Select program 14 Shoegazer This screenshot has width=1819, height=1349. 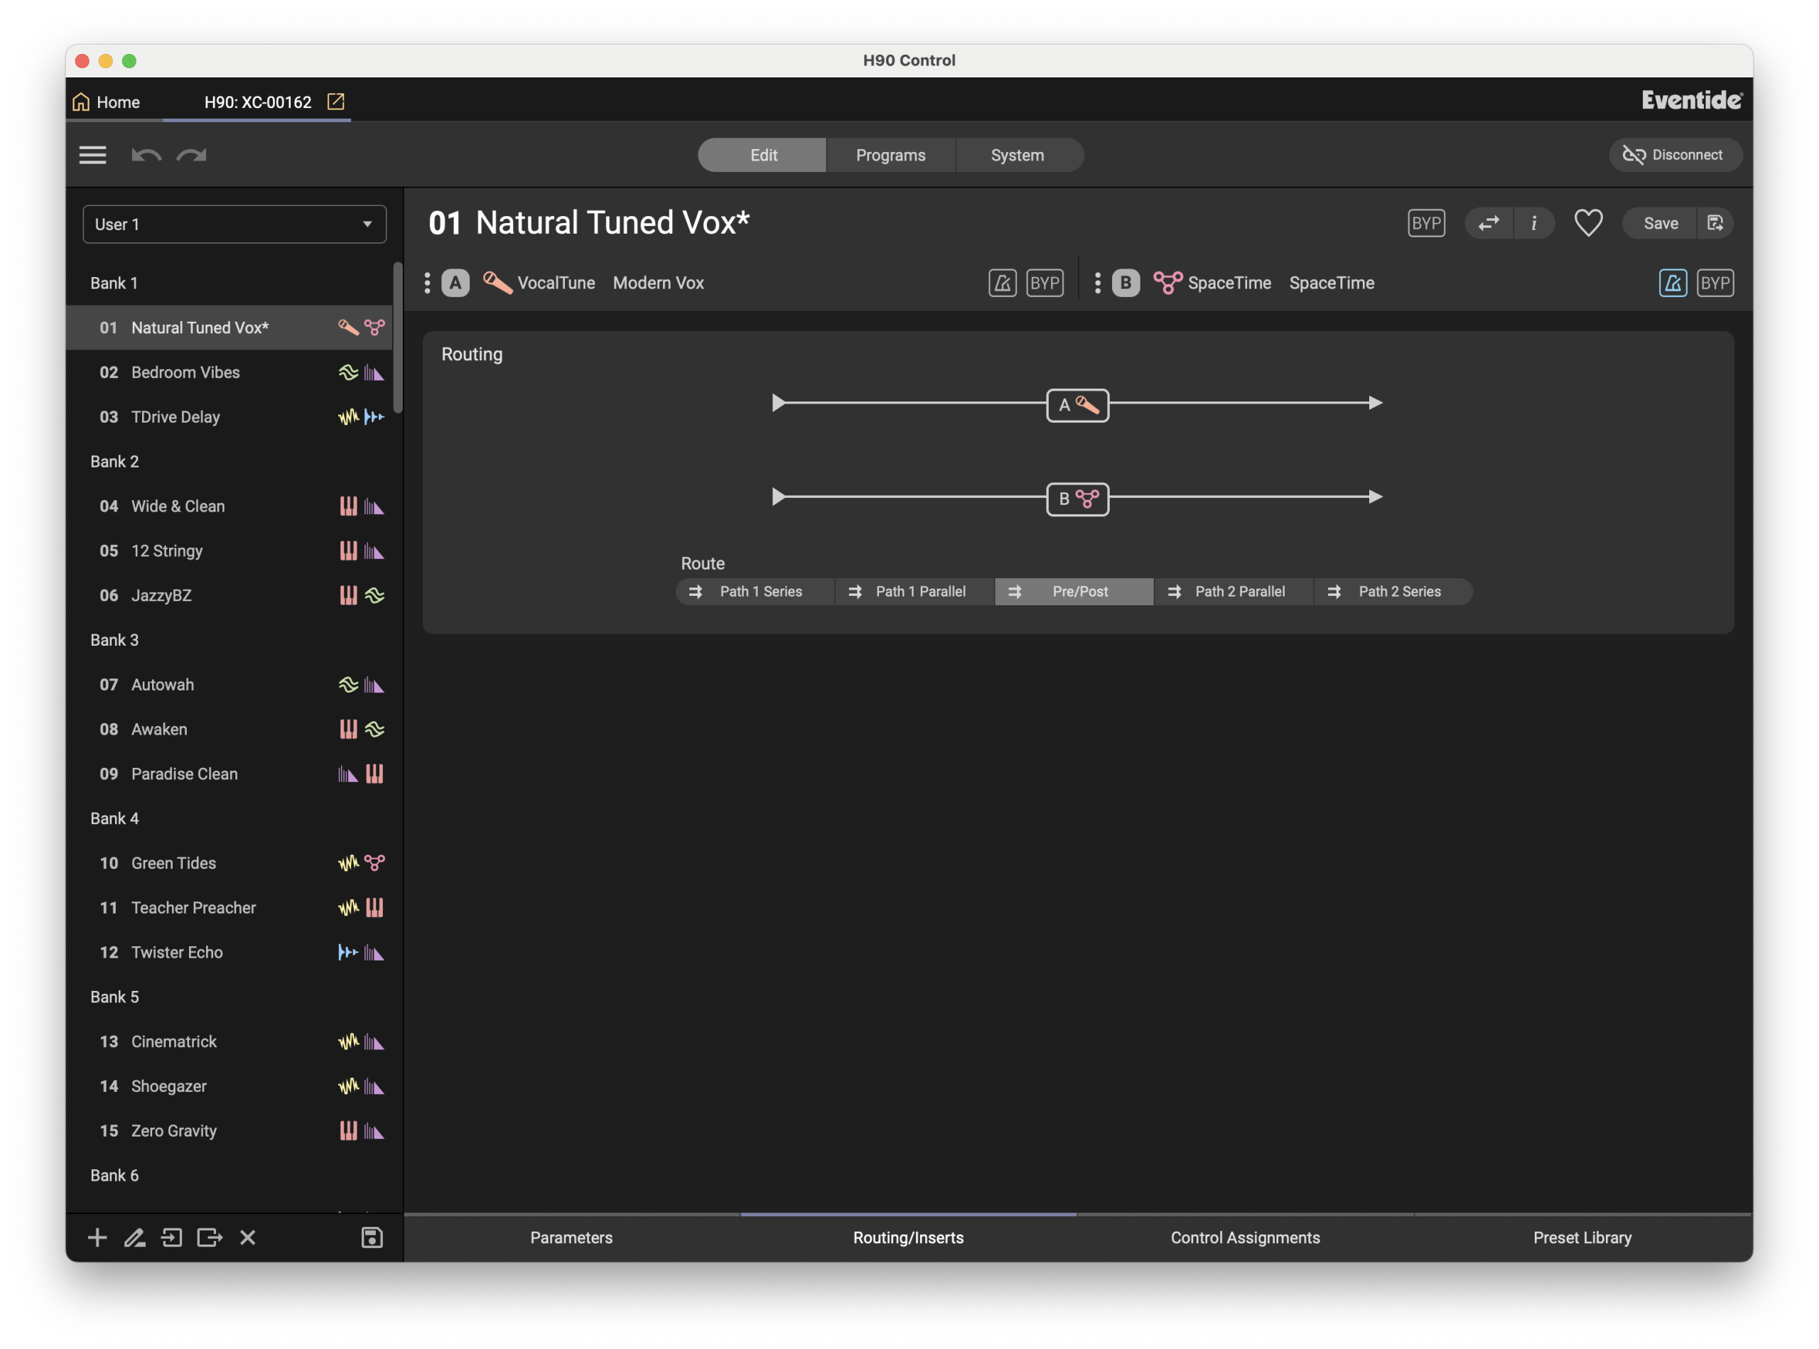point(230,1086)
